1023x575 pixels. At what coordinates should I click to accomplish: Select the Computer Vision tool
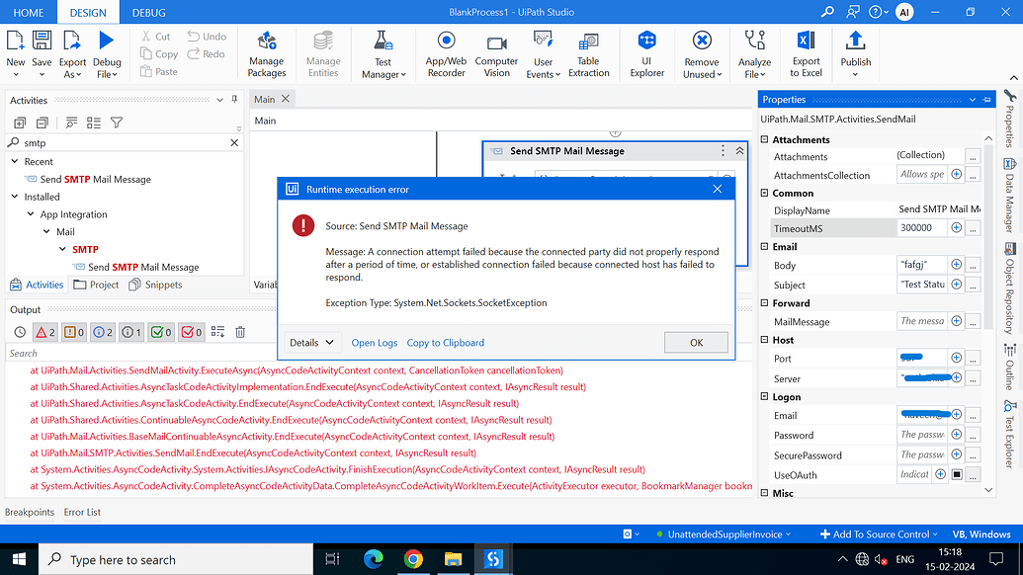[x=496, y=53]
